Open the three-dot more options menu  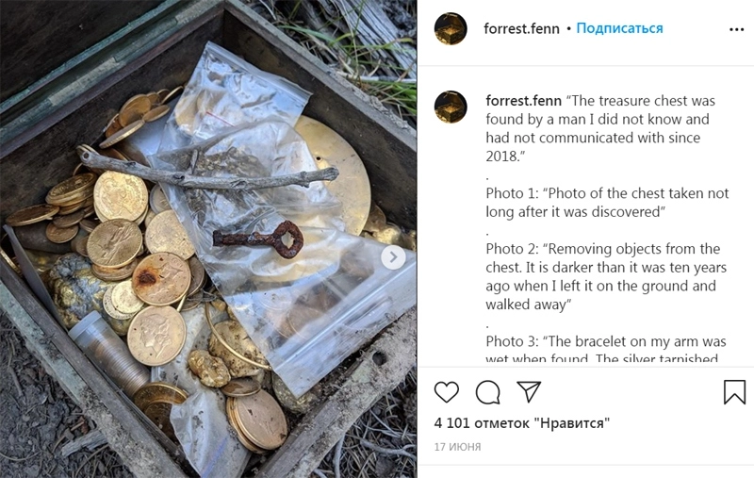click(x=736, y=29)
